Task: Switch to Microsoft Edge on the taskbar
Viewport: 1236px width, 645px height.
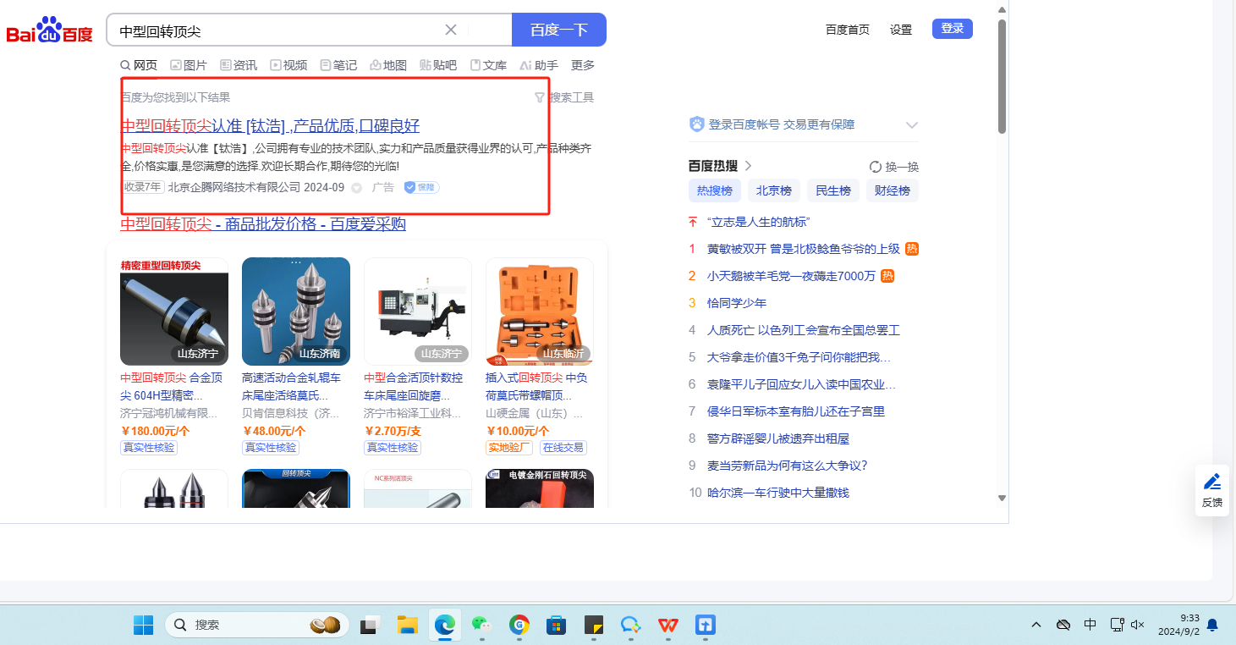Action: pyautogui.click(x=445, y=626)
